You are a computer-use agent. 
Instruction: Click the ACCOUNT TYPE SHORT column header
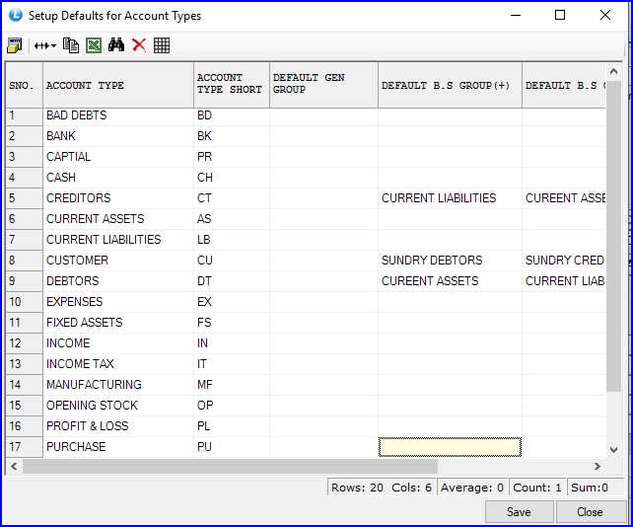point(232,85)
